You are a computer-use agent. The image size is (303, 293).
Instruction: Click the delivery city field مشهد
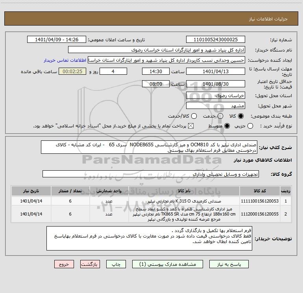click(216, 106)
